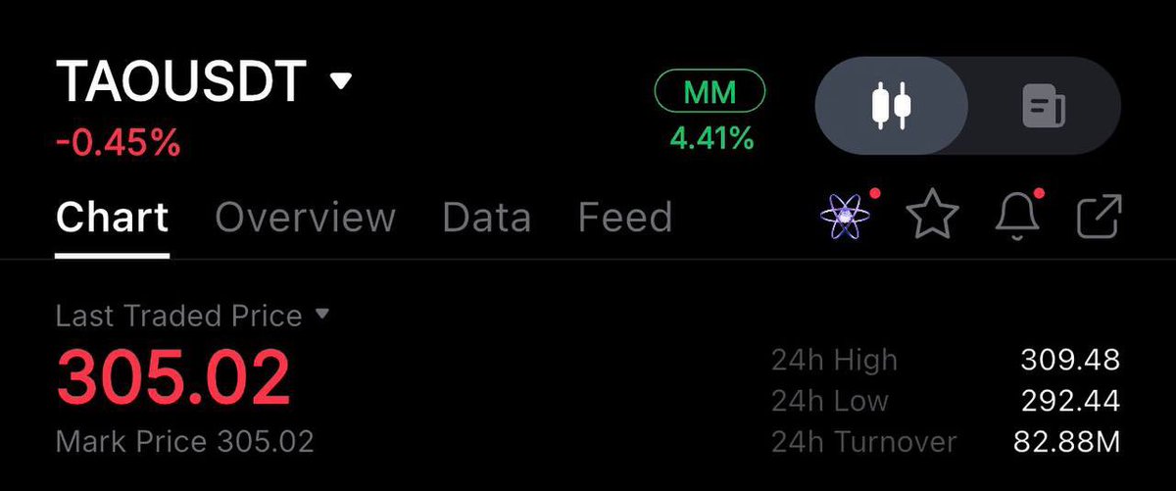1176x491 pixels.
Task: Switch to the Overview tab
Action: (x=305, y=217)
